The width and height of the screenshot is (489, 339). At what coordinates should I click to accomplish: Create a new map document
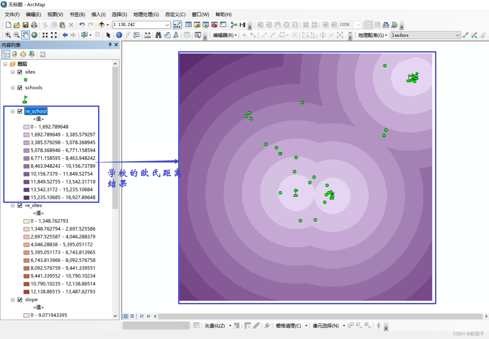[8, 24]
